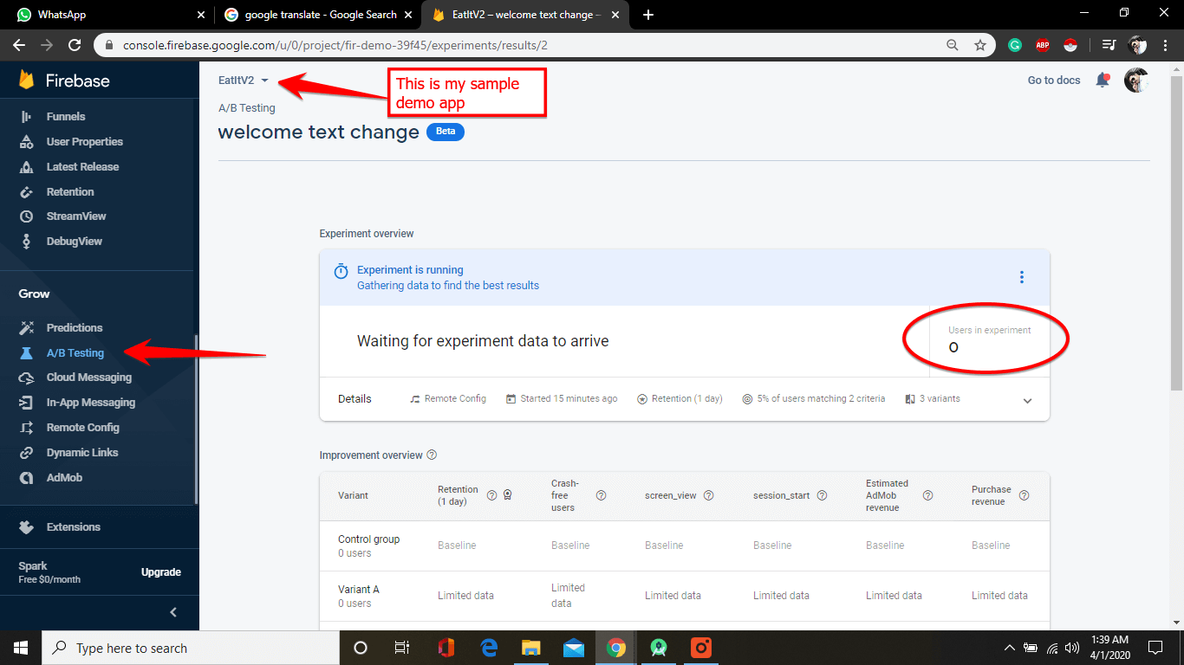Click help icon beside Crash-free users column
Image resolution: width=1184 pixels, height=665 pixels.
[x=601, y=495]
